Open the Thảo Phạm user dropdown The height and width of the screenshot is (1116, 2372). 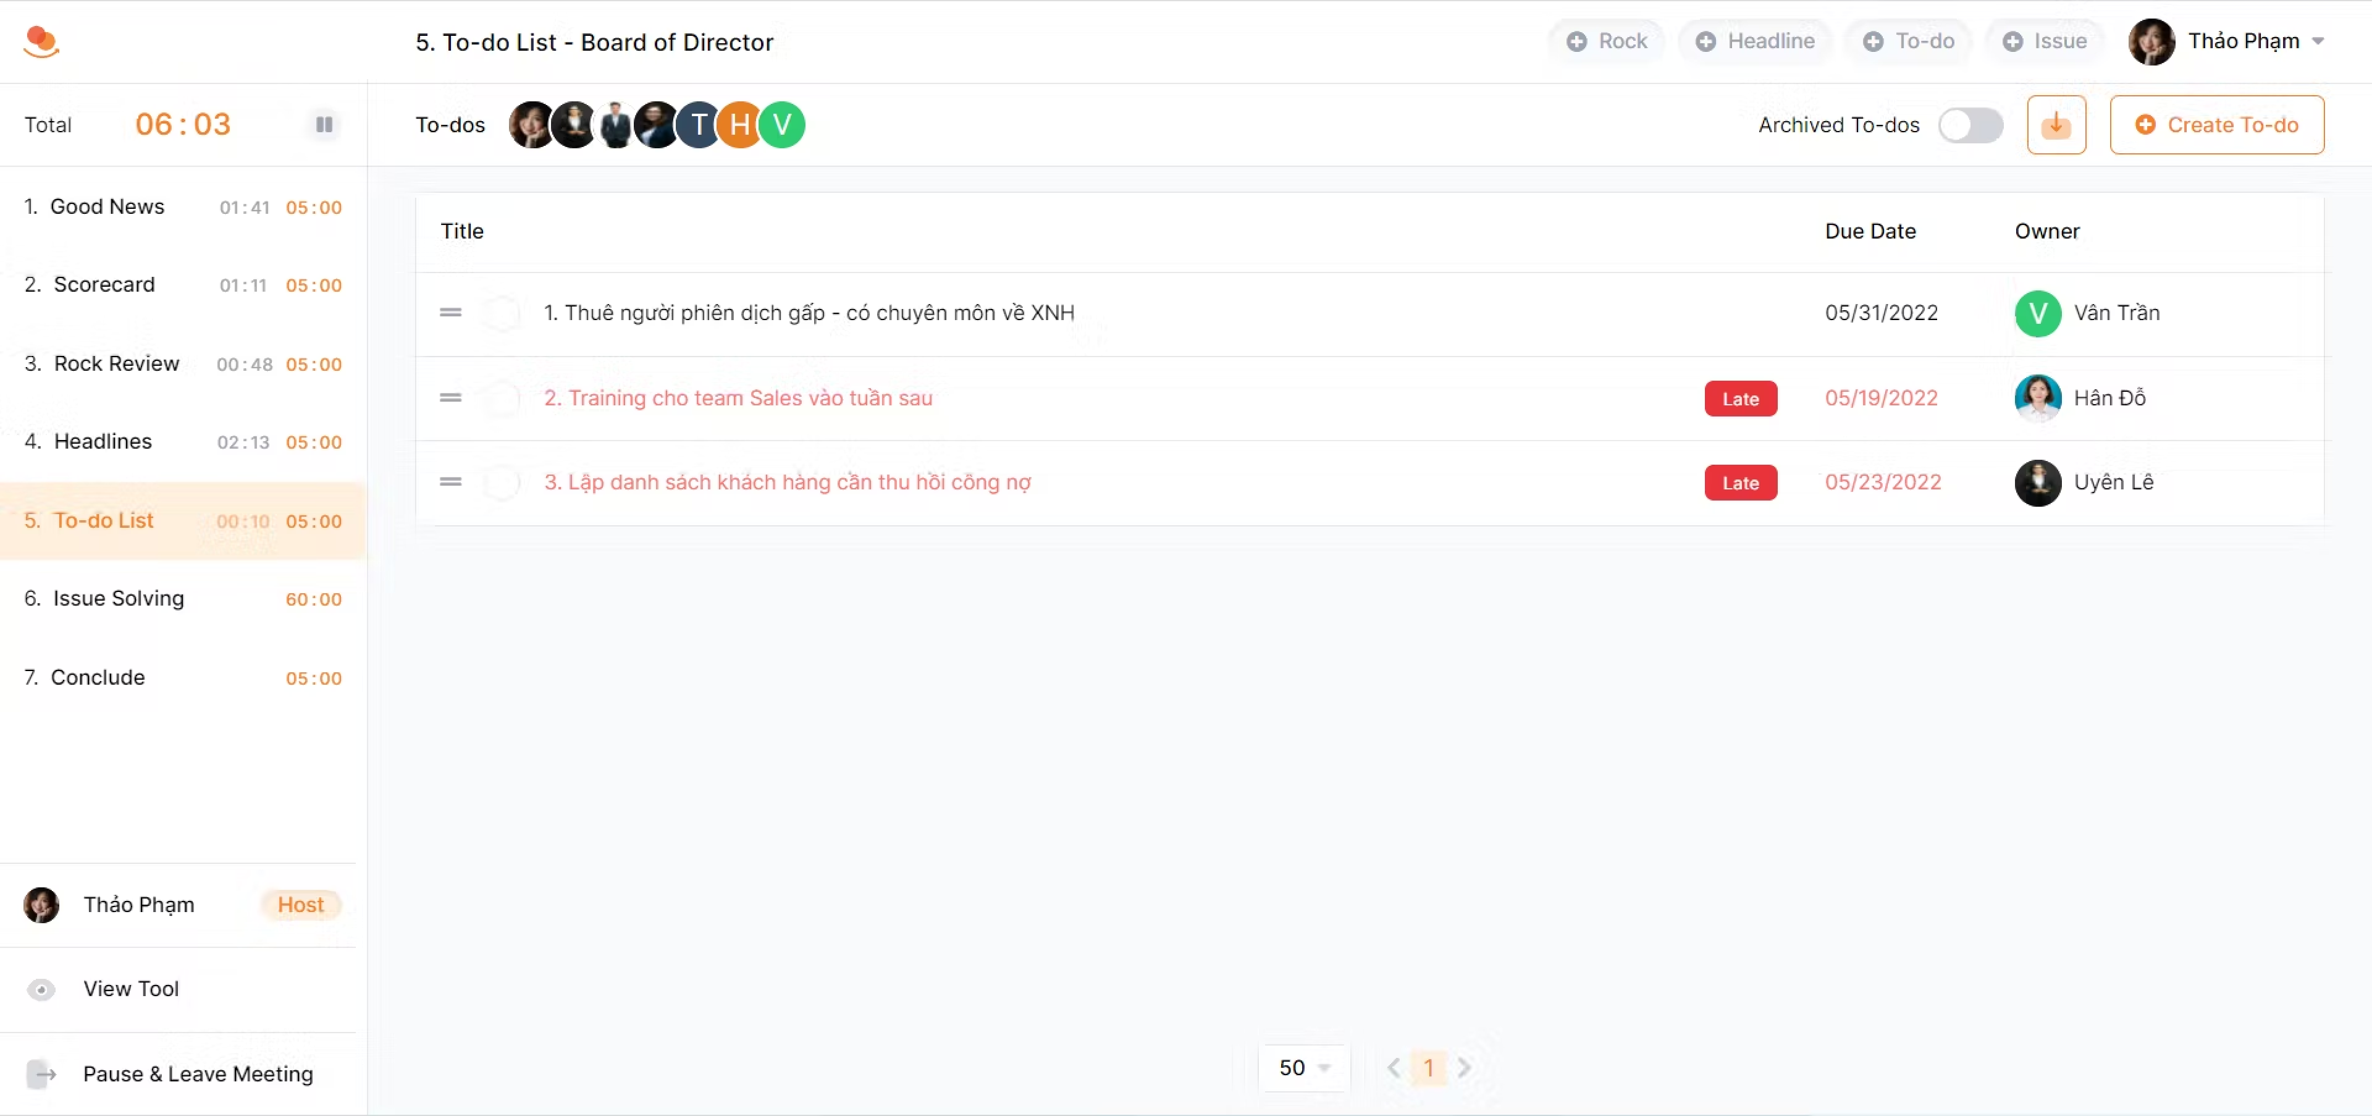pyautogui.click(x=2227, y=41)
